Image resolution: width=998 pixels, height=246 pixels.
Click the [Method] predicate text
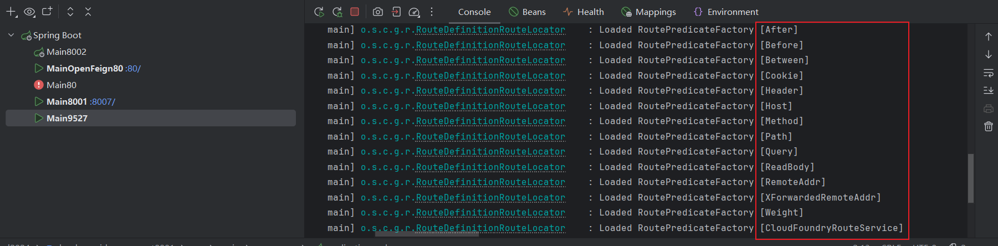point(781,121)
